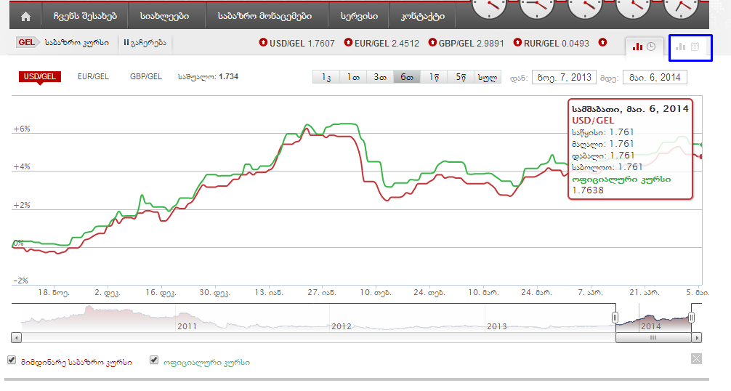Screen dimensions: 731x391
Task: Open the სერვისი menu item
Action: (x=359, y=16)
